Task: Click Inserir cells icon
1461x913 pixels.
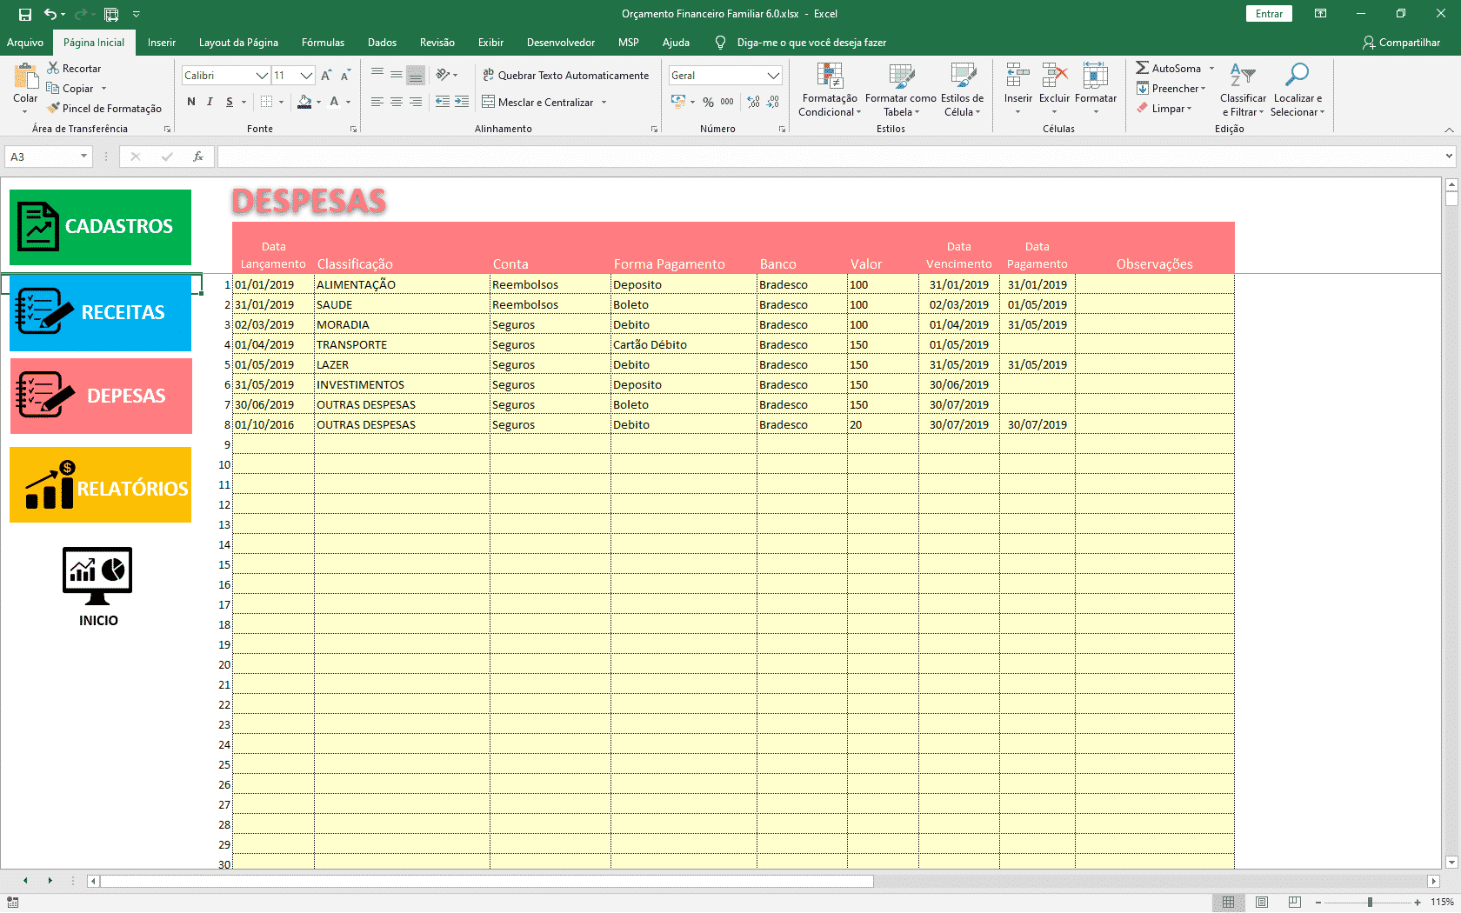Action: coord(1017,76)
